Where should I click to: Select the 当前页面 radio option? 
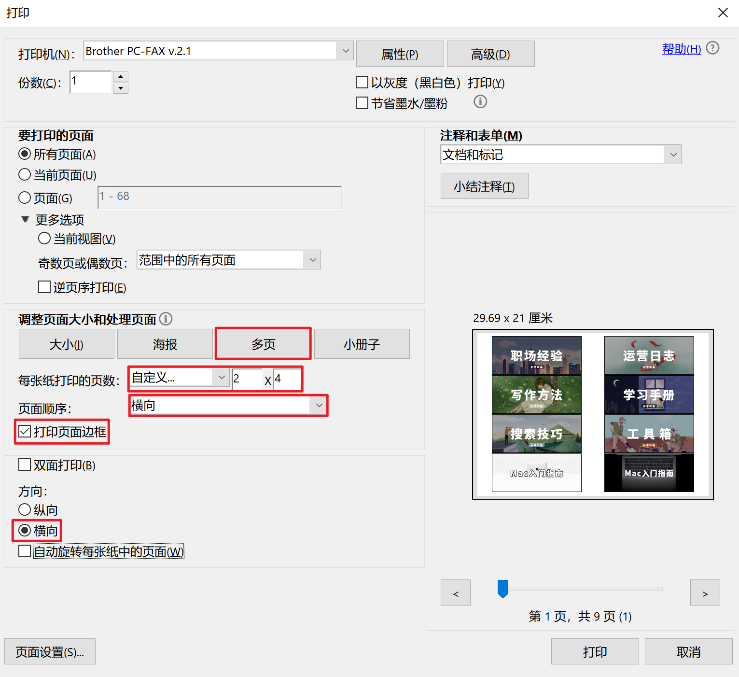coord(25,174)
